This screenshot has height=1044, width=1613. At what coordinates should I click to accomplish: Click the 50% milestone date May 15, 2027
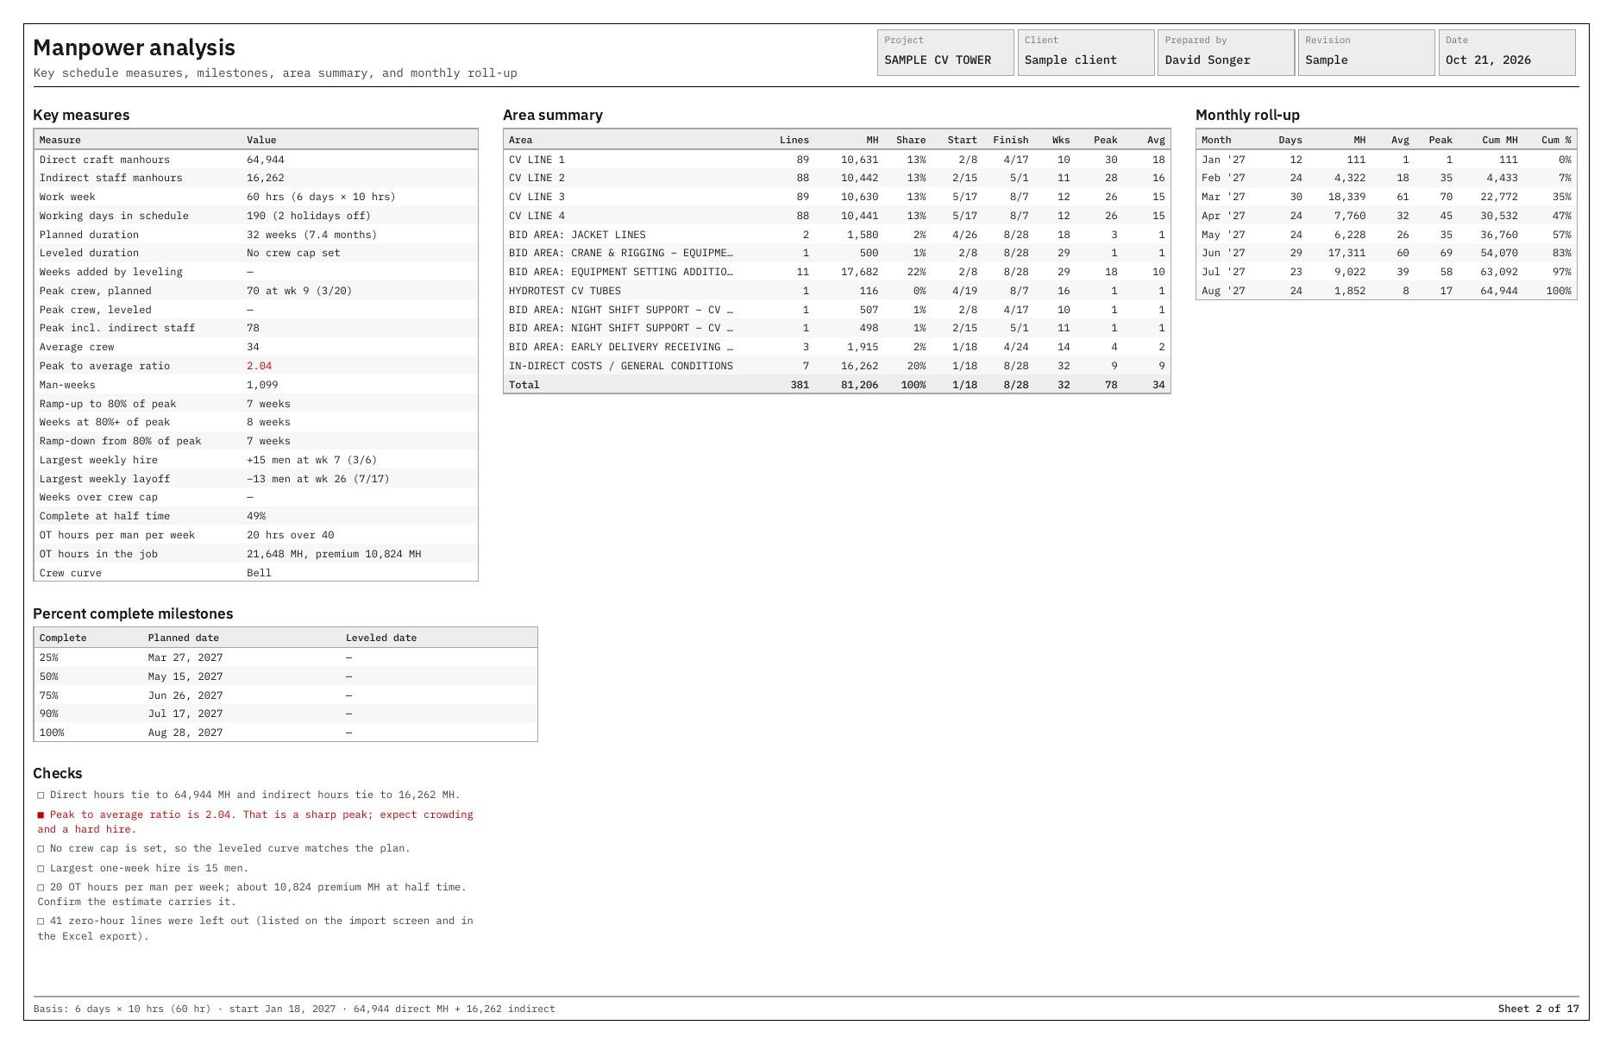tap(185, 676)
